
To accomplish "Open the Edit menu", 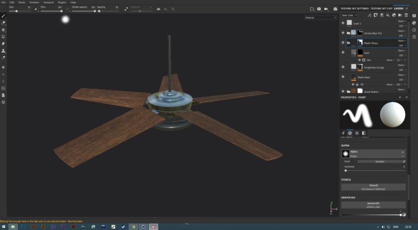I will [x=12, y=2].
